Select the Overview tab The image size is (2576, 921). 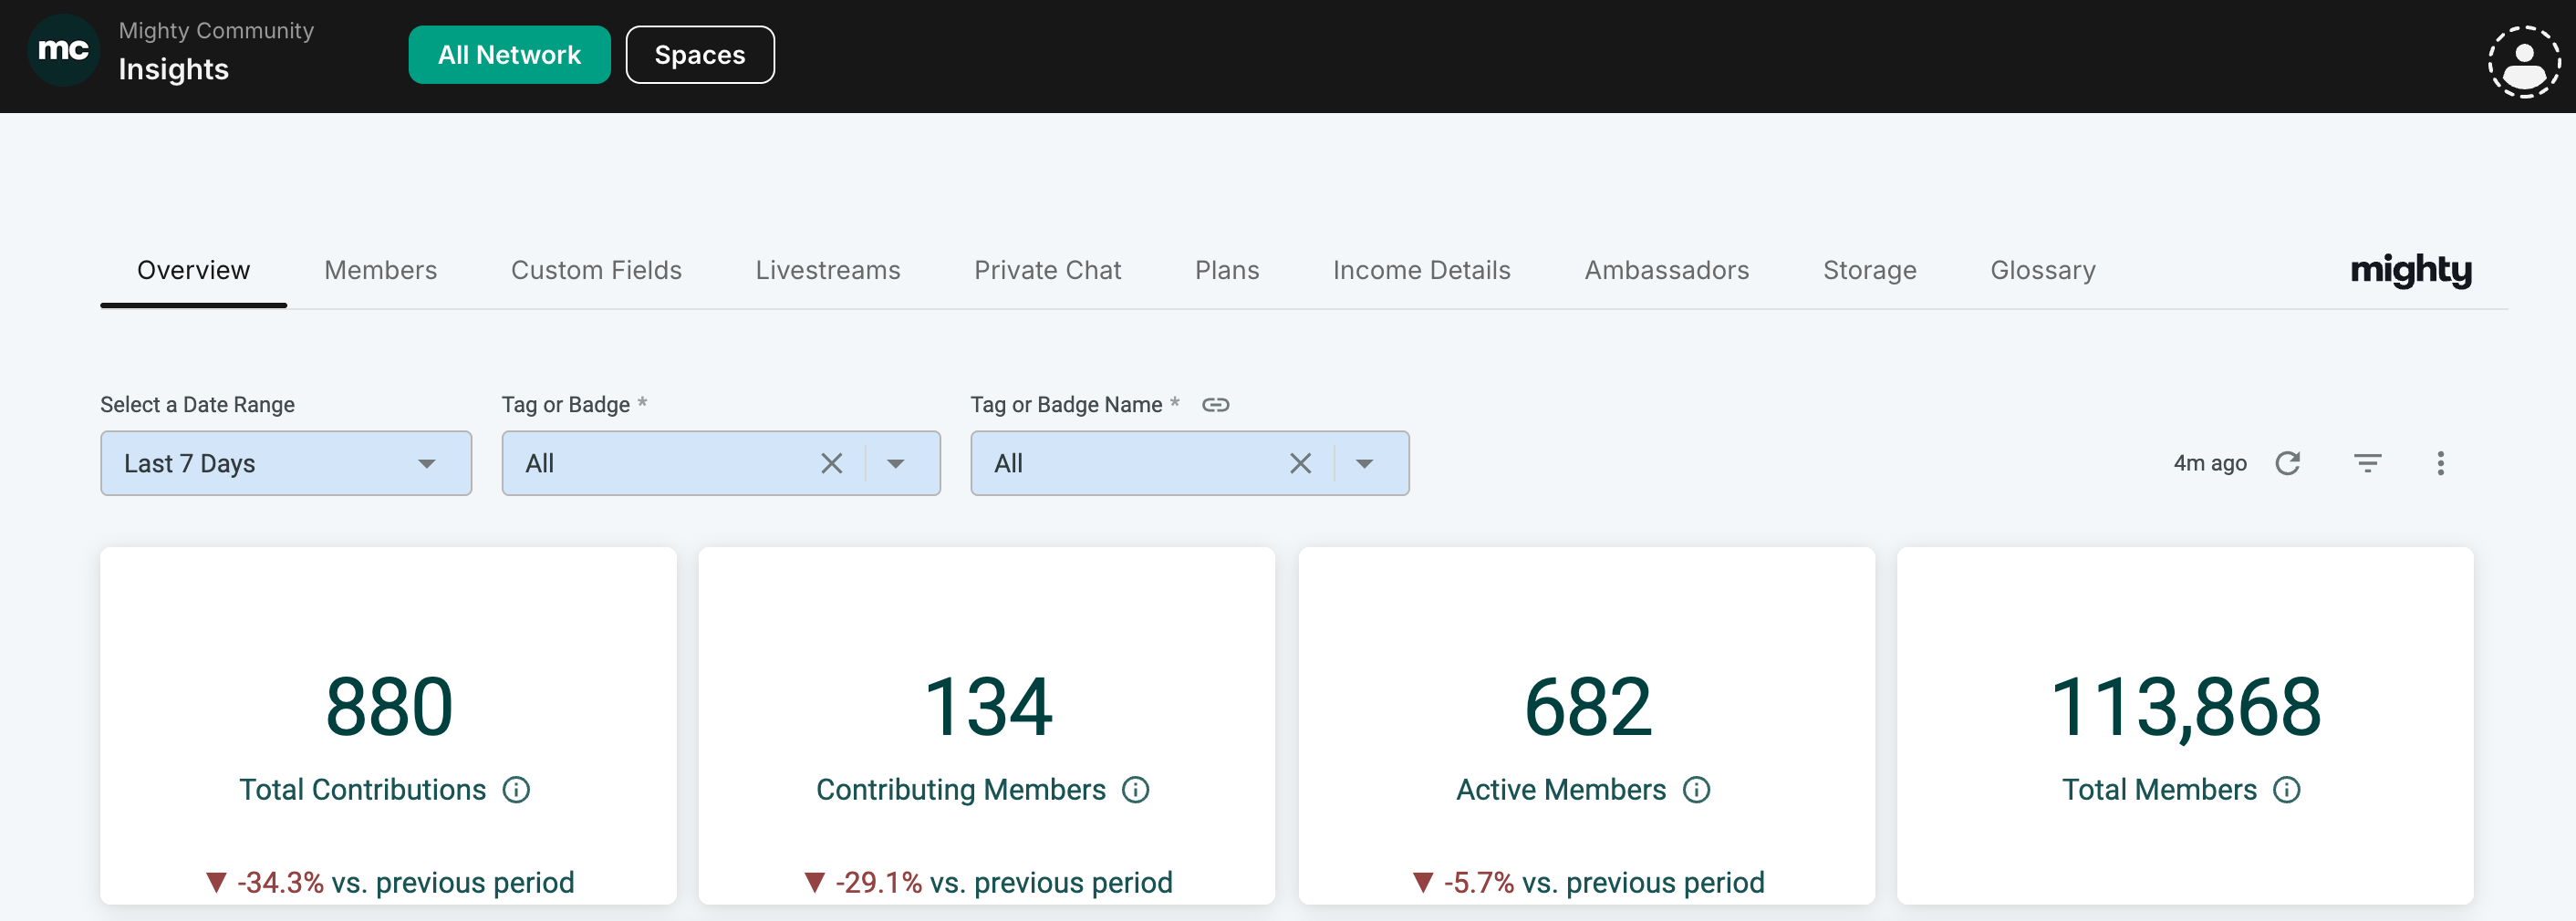click(194, 270)
